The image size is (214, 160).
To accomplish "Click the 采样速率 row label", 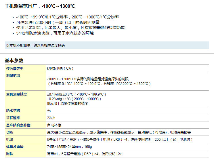I will pos(13,118).
